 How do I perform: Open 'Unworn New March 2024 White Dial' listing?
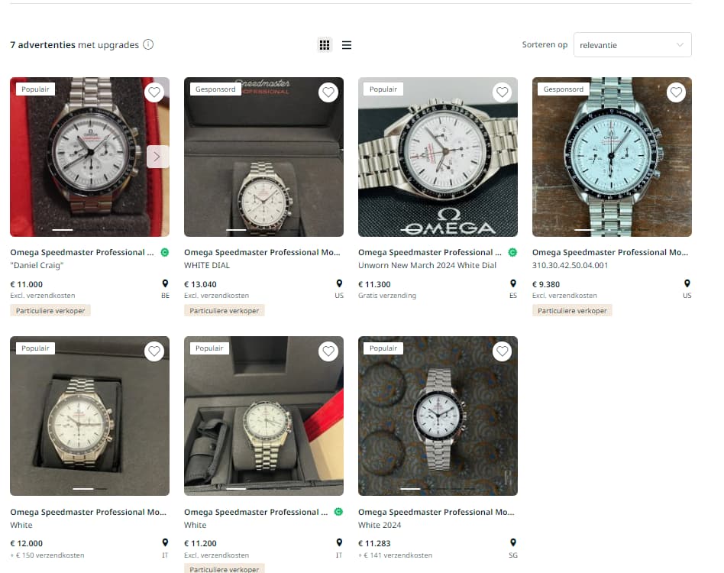click(427, 266)
